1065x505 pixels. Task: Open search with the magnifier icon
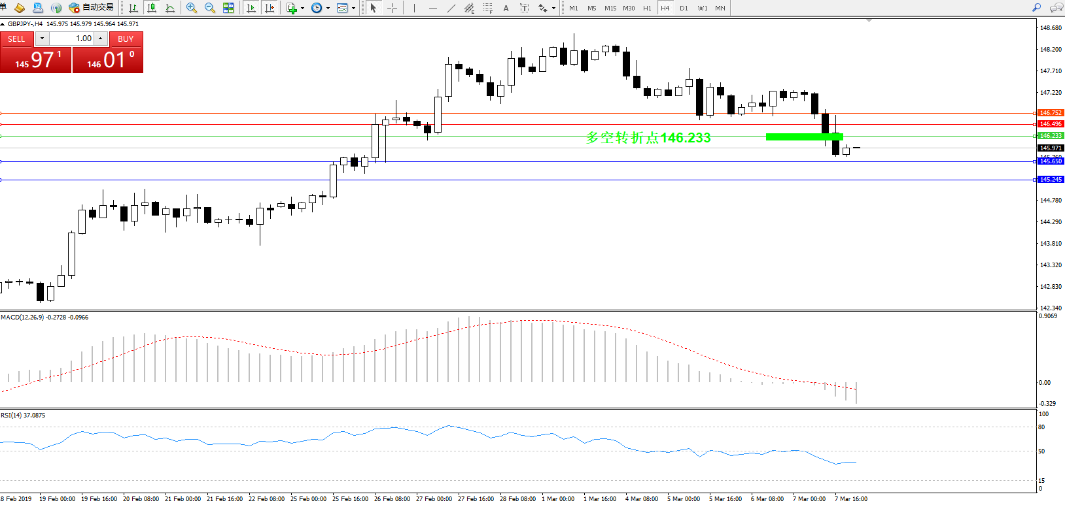[x=1036, y=8]
